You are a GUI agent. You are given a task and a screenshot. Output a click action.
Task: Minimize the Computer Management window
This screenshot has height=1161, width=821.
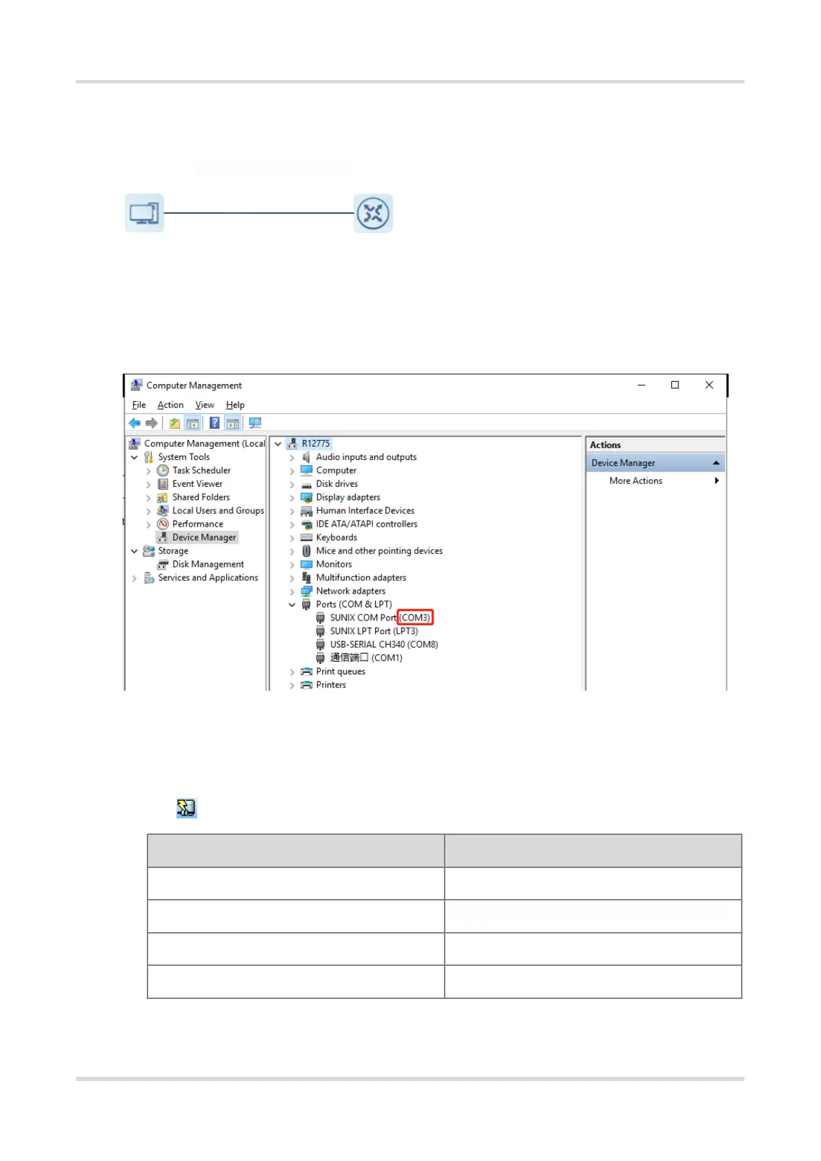[641, 385]
